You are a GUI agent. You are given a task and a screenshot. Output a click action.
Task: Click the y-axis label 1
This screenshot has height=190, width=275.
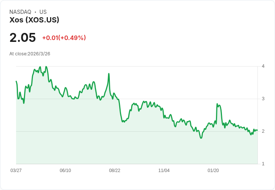point(263,164)
